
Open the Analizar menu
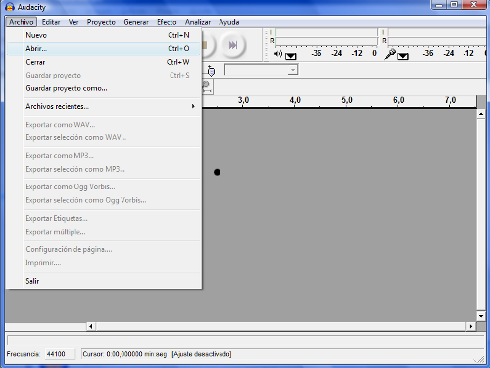198,22
